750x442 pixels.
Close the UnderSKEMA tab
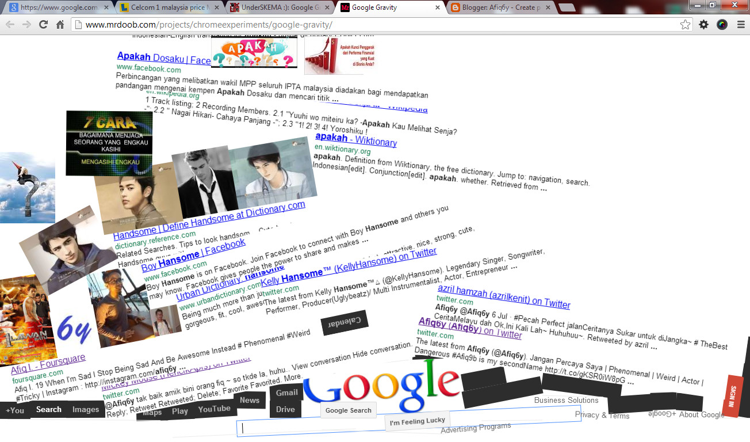pos(327,8)
